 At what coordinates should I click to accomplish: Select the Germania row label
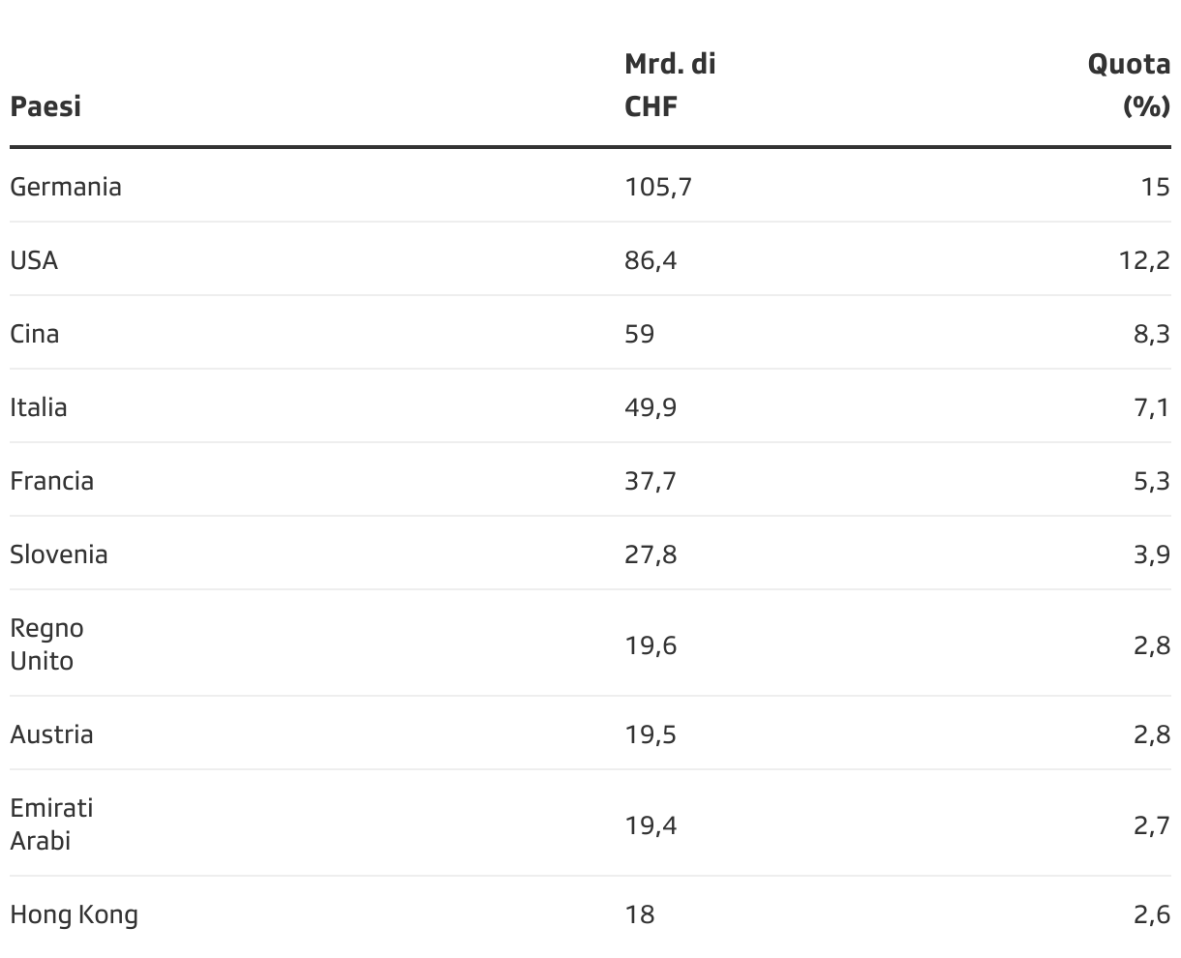[66, 186]
